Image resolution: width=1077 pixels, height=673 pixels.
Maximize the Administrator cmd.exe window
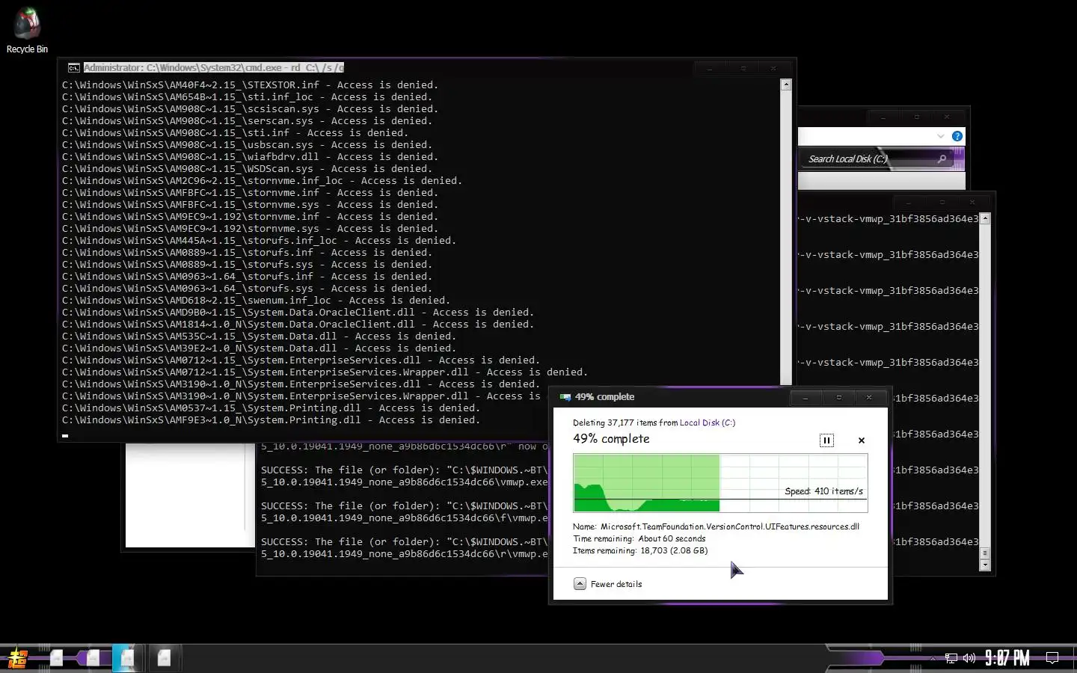tap(743, 68)
